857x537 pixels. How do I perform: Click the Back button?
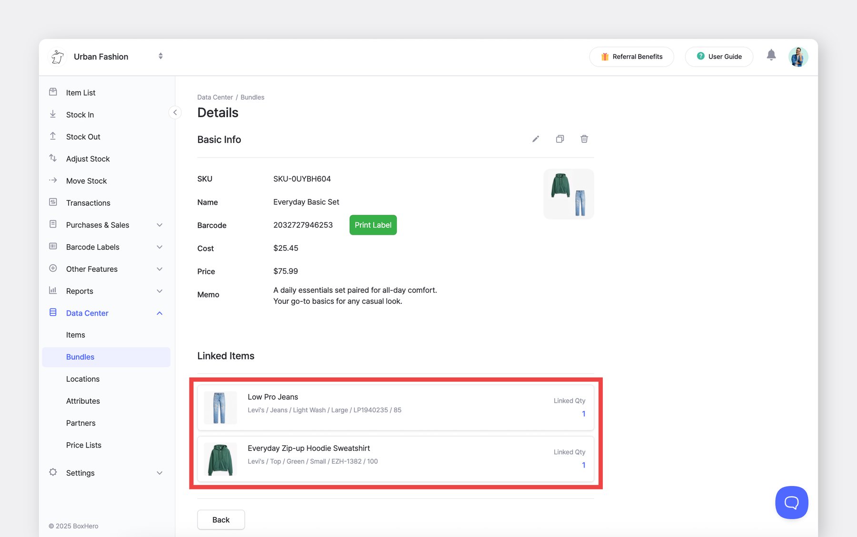click(221, 520)
